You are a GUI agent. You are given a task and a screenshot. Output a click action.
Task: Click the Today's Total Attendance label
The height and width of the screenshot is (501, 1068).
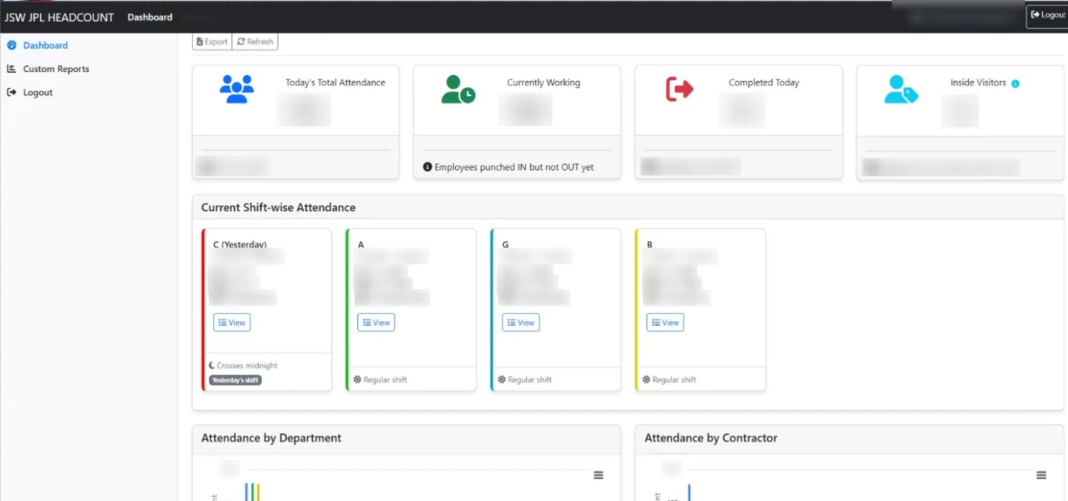[x=336, y=82]
